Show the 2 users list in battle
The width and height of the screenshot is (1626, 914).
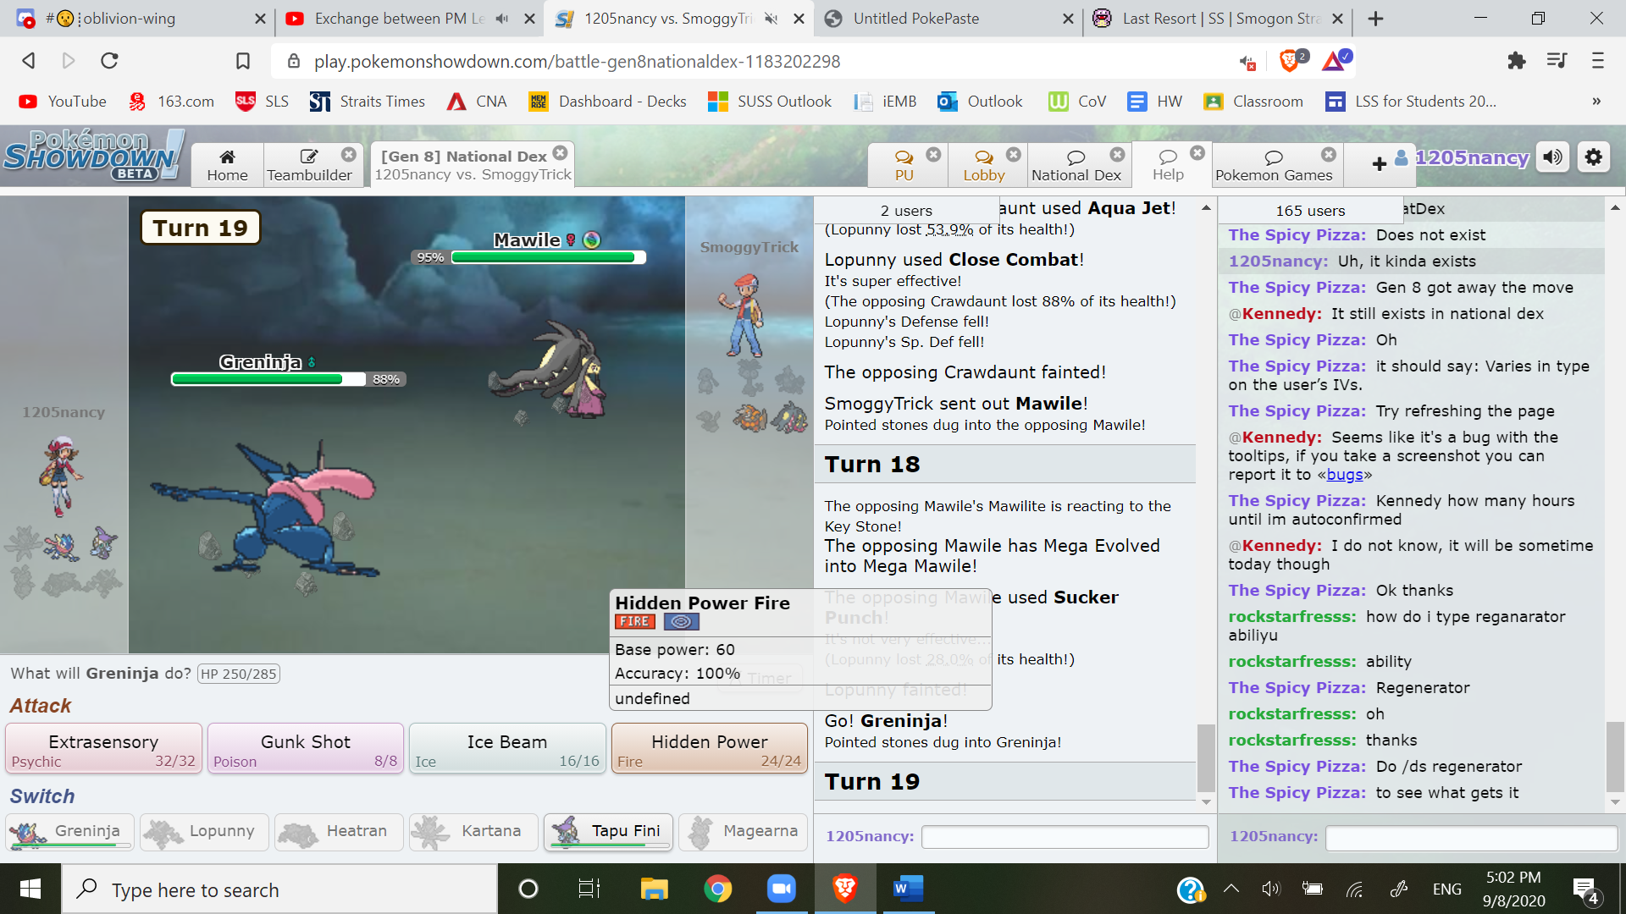coord(905,211)
